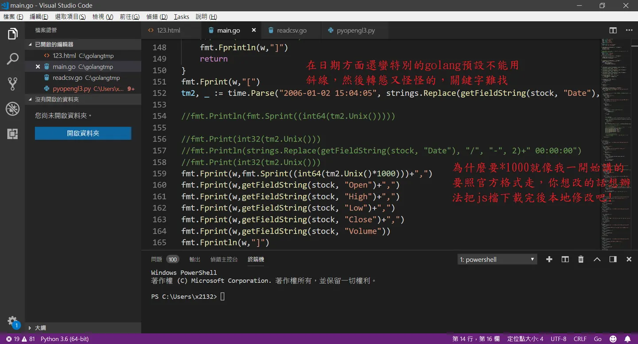Open the Search icon in the activity bar
This screenshot has width=638, height=344.
(x=12, y=59)
